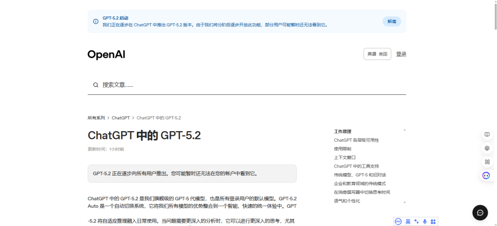Open the 英语 美国 language selector
The height and width of the screenshot is (226, 497).
coord(377,54)
